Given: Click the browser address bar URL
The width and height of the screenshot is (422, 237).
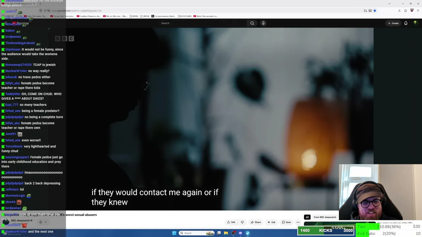Looking at the screenshot, I should coord(77,11).
